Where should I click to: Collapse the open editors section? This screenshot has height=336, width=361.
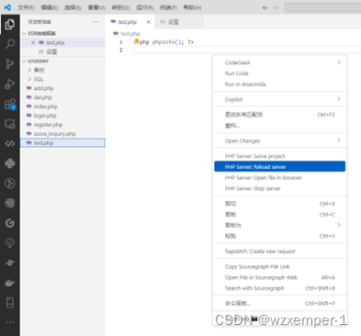click(x=24, y=33)
